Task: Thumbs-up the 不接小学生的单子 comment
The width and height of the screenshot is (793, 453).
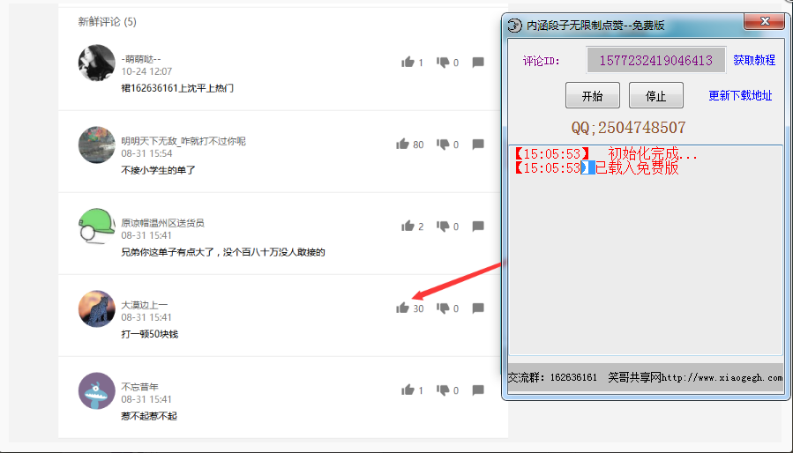Action: coord(402,145)
